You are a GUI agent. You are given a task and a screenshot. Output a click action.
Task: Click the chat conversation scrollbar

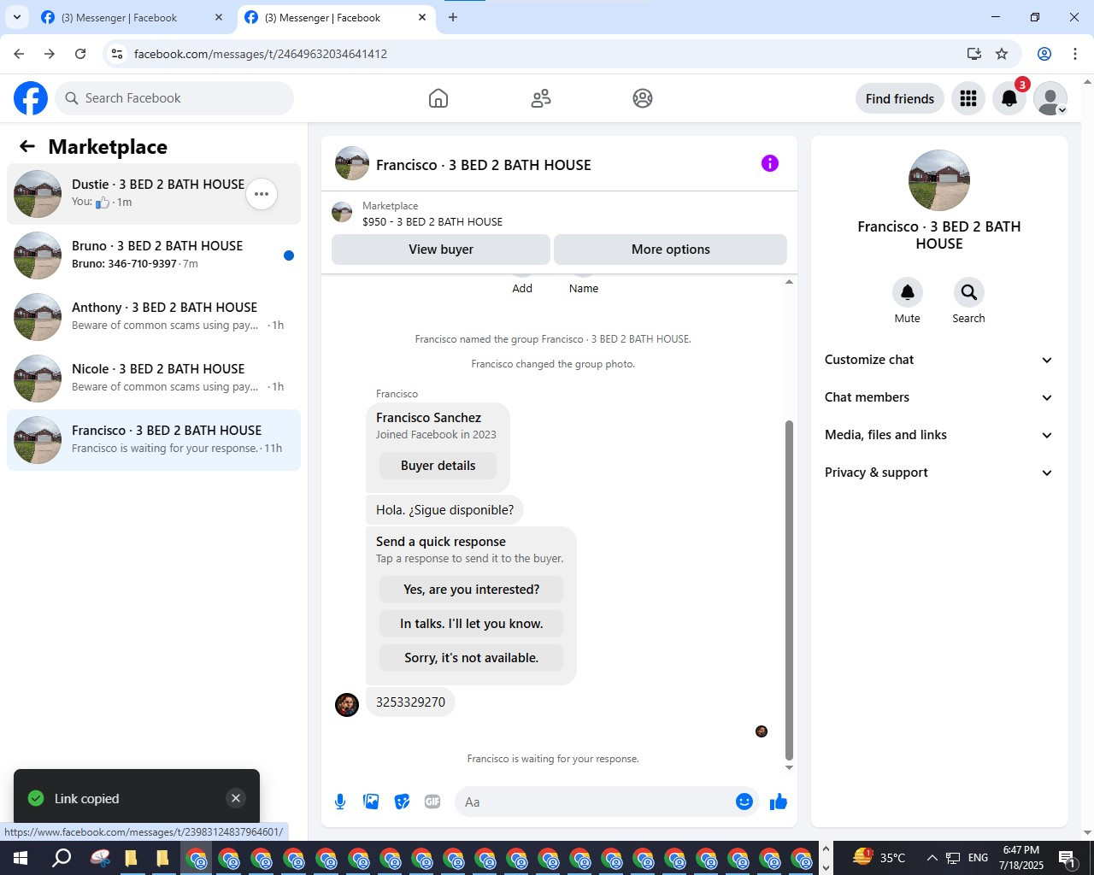pyautogui.click(x=789, y=590)
